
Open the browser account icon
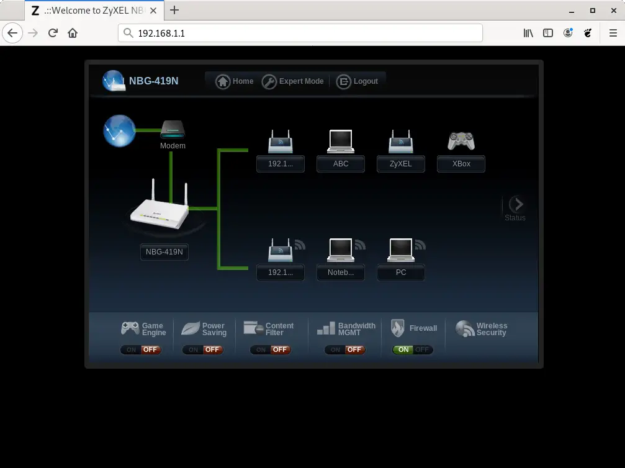pos(568,33)
